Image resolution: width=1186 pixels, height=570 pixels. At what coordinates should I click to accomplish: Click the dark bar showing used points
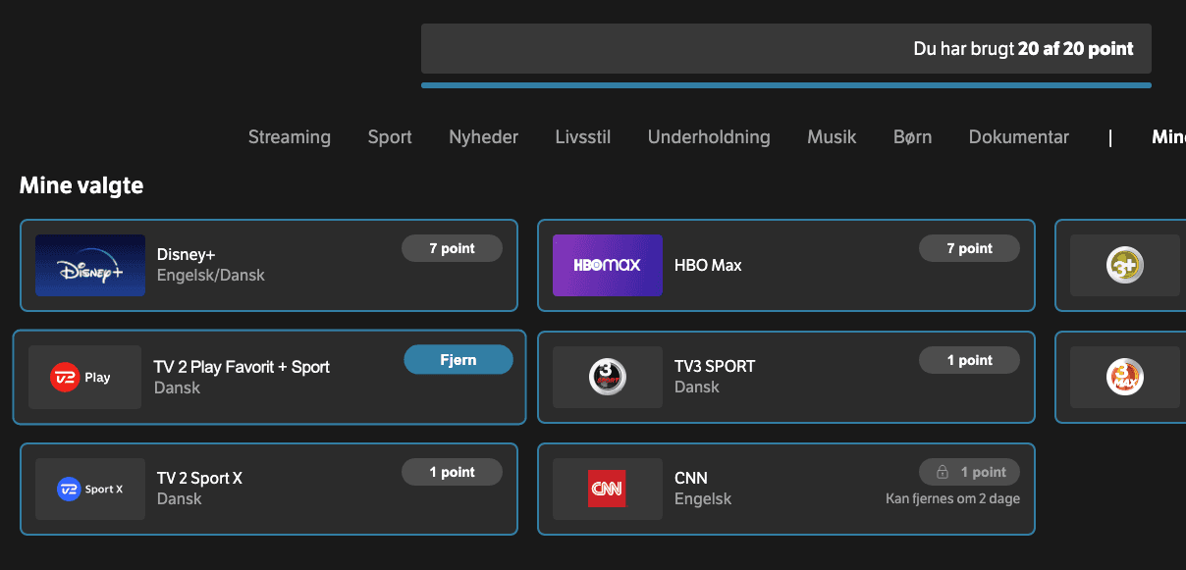pos(785,48)
